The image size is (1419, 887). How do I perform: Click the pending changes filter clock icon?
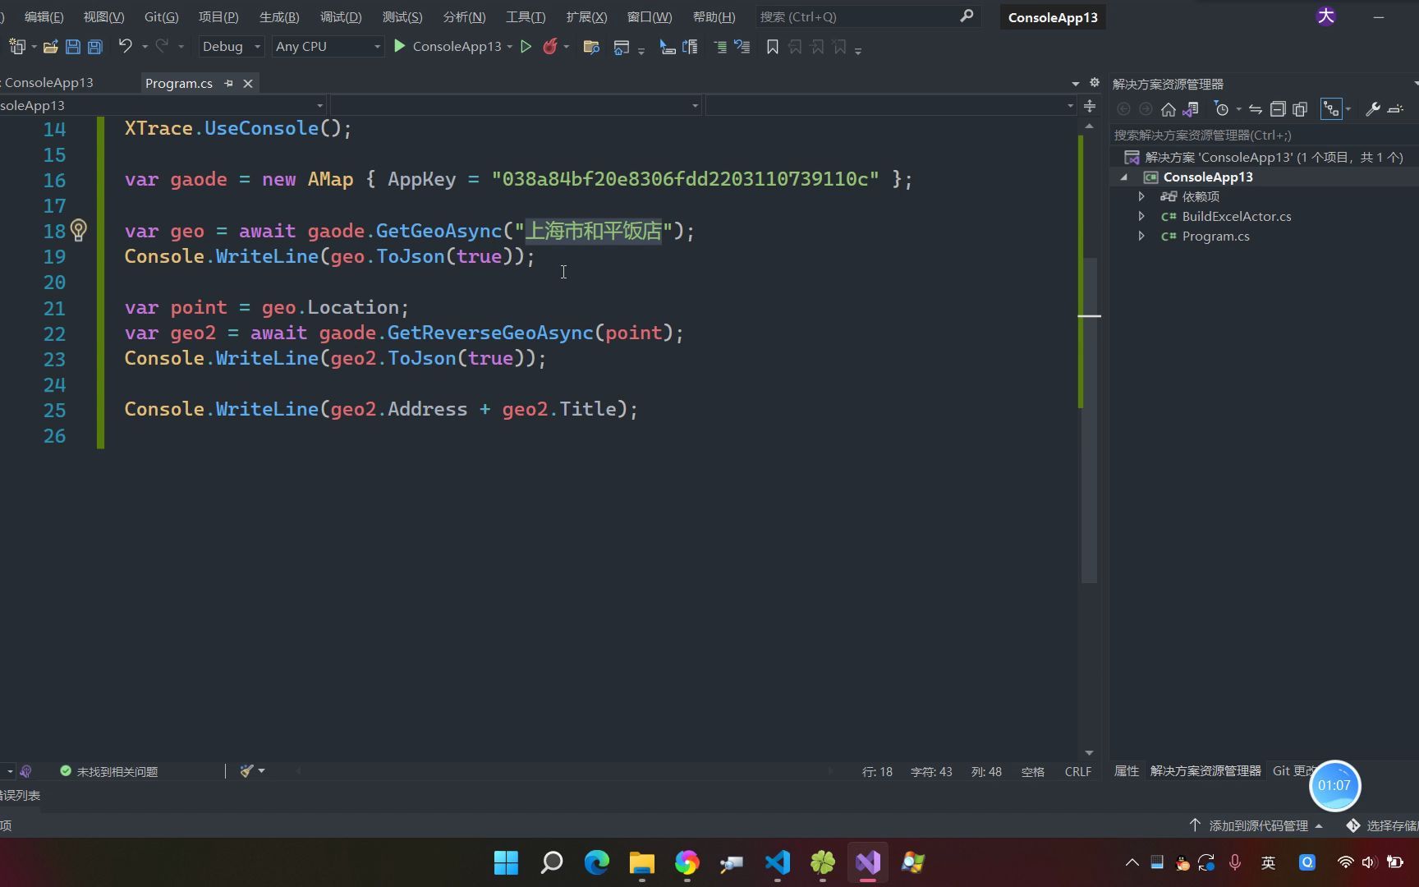[1222, 109]
